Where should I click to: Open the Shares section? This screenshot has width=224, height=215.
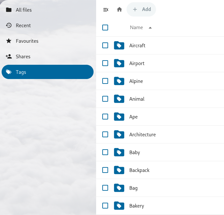[x=23, y=57]
